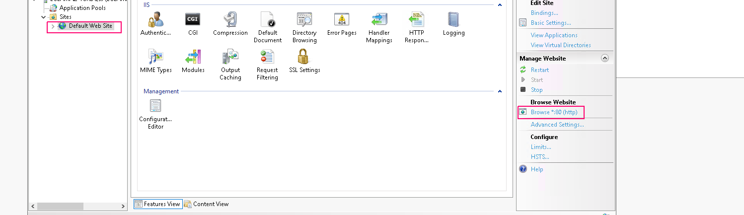This screenshot has height=215, width=744.
Task: Click the Default Web Site globe icon
Action: tap(62, 26)
